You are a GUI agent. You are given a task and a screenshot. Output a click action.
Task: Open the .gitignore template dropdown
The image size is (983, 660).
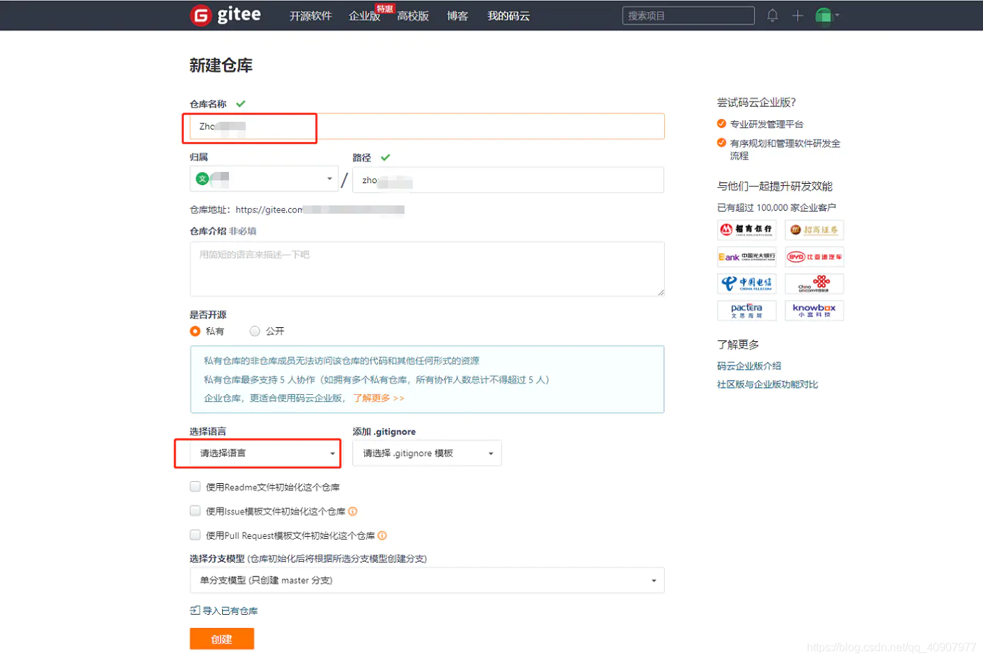coord(427,453)
